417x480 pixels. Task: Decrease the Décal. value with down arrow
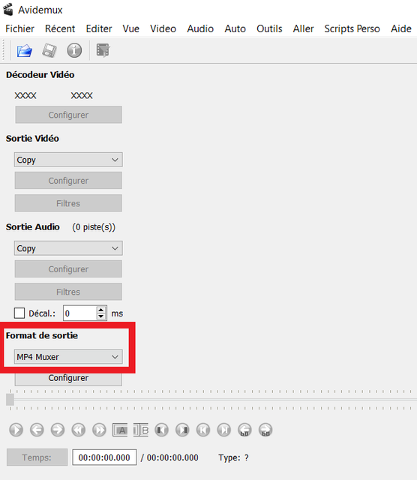(100, 316)
